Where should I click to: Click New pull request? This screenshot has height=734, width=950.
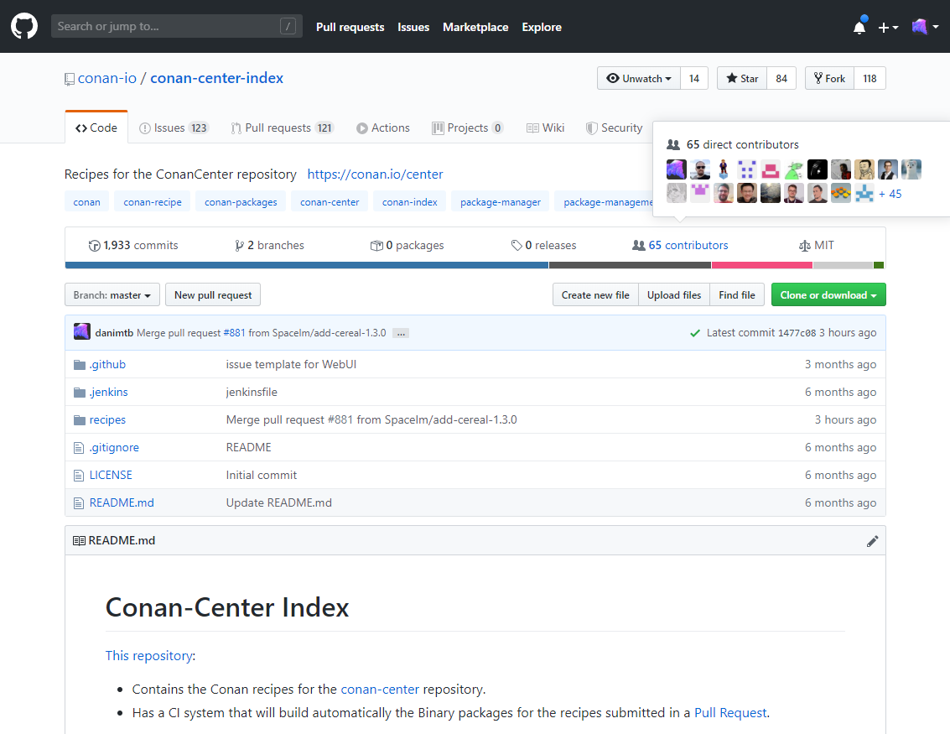tap(213, 295)
